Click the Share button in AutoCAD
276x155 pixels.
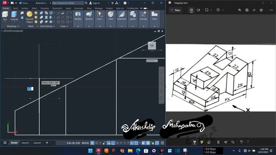pos(23,3)
